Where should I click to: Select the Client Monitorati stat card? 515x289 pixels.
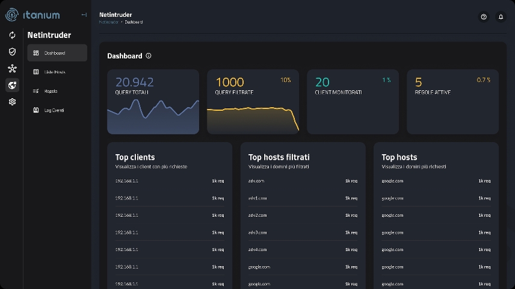(353, 101)
